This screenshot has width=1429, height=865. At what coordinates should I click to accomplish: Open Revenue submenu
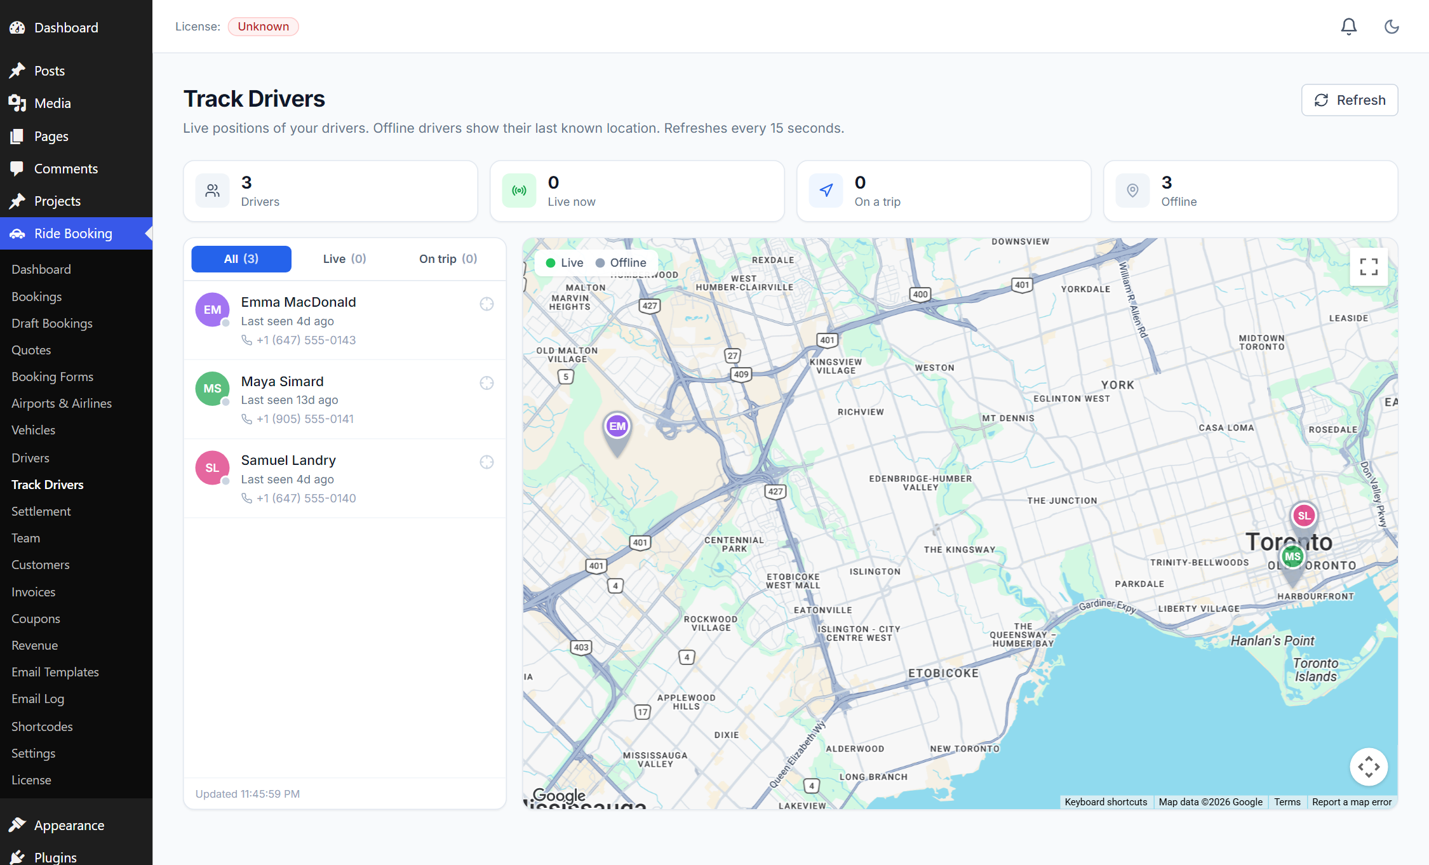(35, 645)
